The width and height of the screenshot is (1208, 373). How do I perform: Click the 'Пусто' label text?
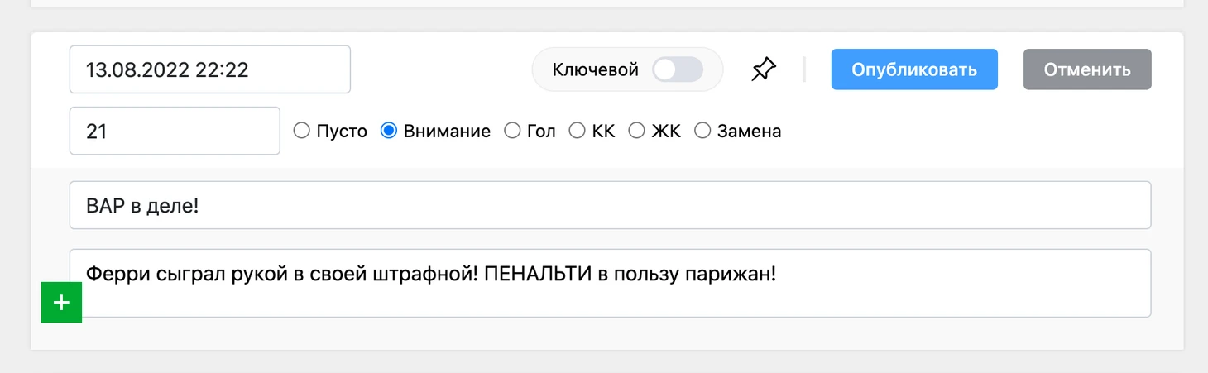click(342, 131)
